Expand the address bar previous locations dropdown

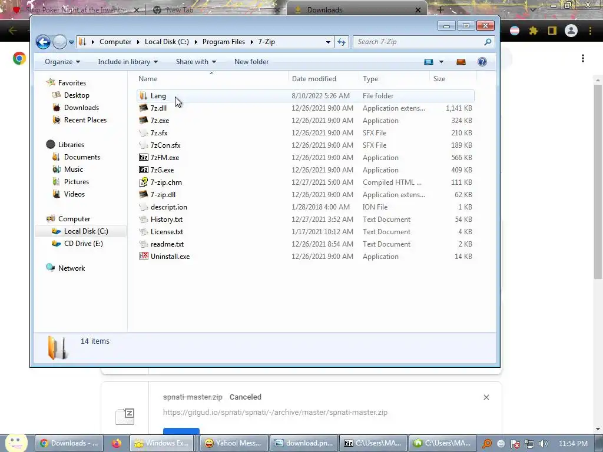click(328, 42)
